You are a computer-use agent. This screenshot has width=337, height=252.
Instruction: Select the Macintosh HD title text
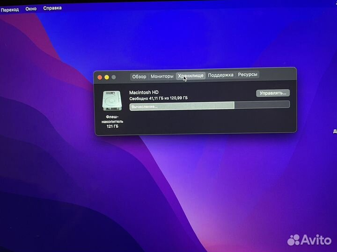(144, 92)
